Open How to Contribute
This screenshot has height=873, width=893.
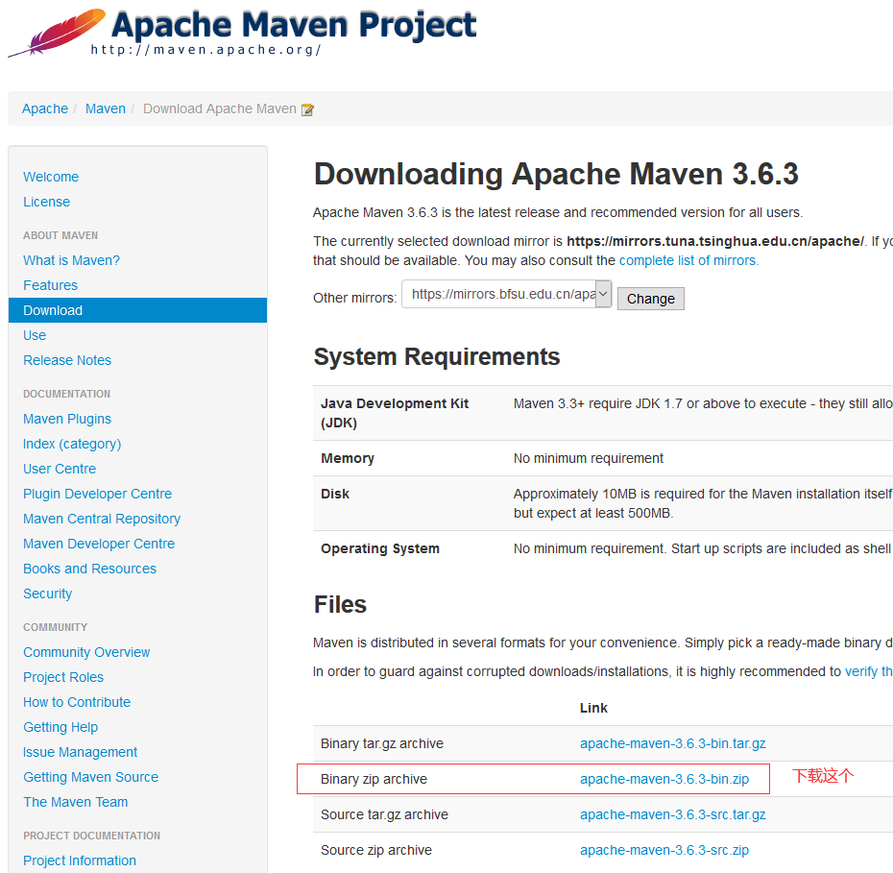tap(76, 702)
